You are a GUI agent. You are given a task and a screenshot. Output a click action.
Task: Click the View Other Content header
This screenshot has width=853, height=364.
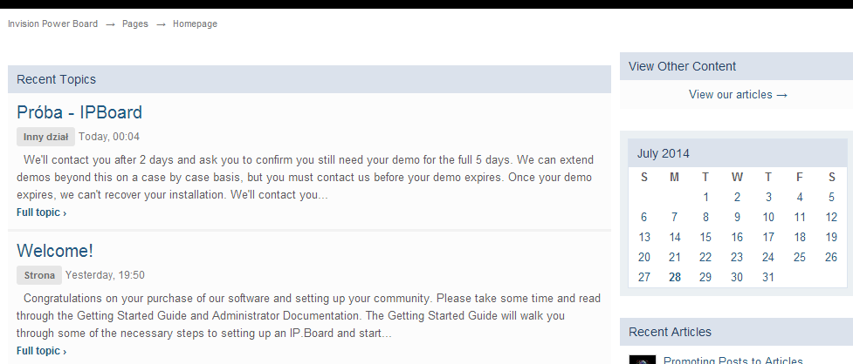(682, 66)
